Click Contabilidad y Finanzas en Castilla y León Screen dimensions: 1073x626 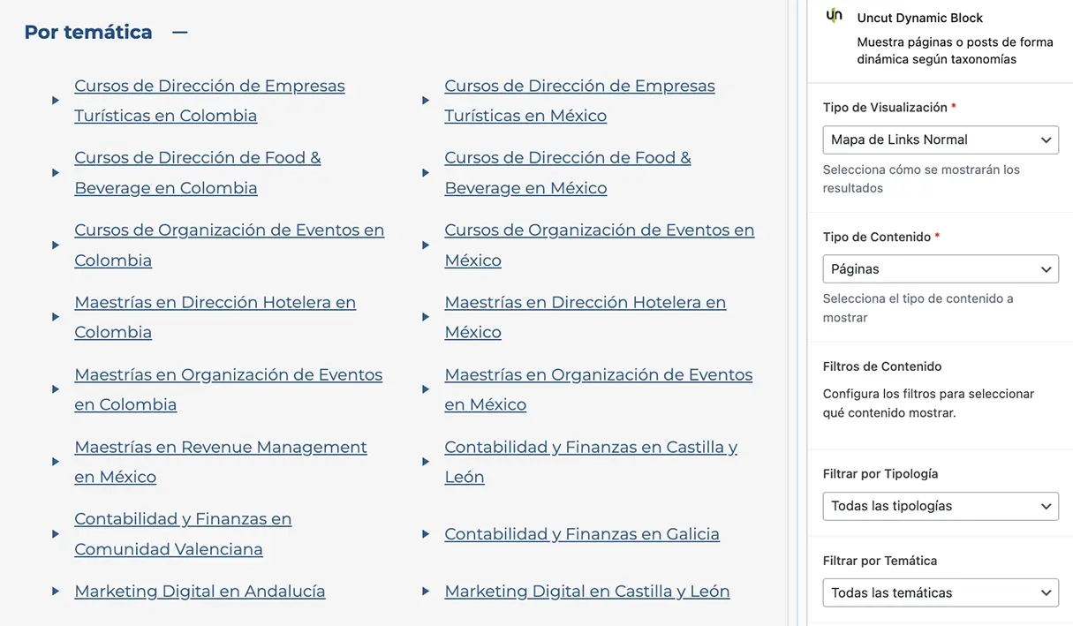(x=590, y=448)
